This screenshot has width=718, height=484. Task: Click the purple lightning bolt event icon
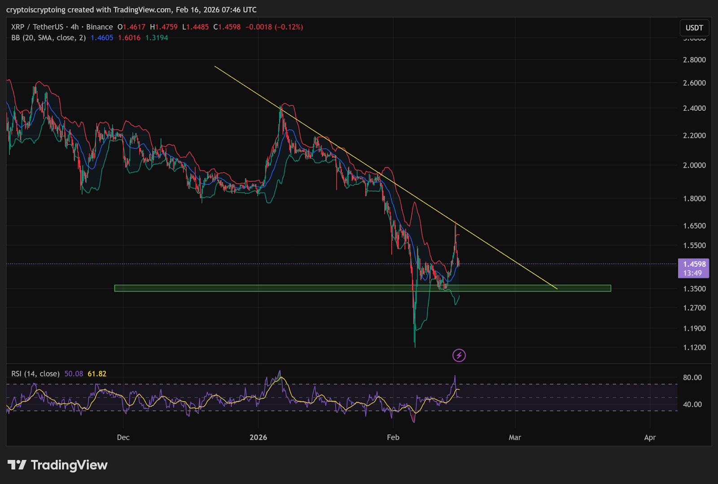[459, 356]
